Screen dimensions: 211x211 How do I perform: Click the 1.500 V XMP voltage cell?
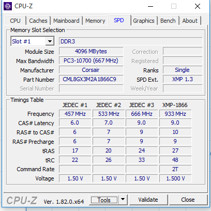(x=175, y=178)
